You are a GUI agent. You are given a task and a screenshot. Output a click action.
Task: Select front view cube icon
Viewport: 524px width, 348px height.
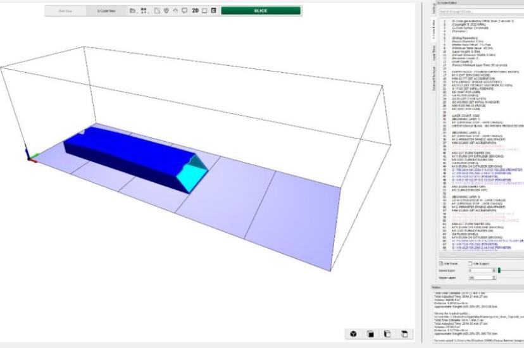370,333
